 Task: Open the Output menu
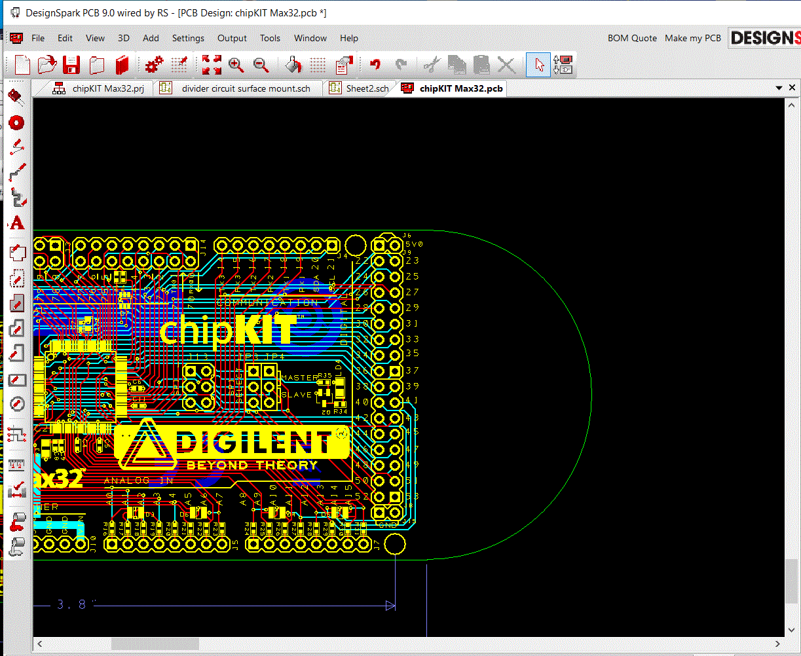click(x=232, y=38)
